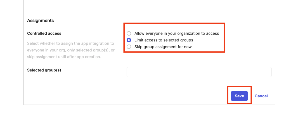The image size is (291, 116).
Task: Click 'Limit access to selected groups' label text
Action: click(x=164, y=40)
